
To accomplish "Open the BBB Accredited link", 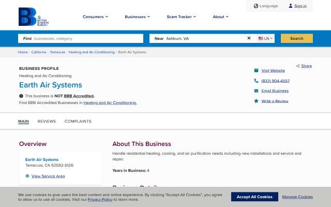I will 79,96.
